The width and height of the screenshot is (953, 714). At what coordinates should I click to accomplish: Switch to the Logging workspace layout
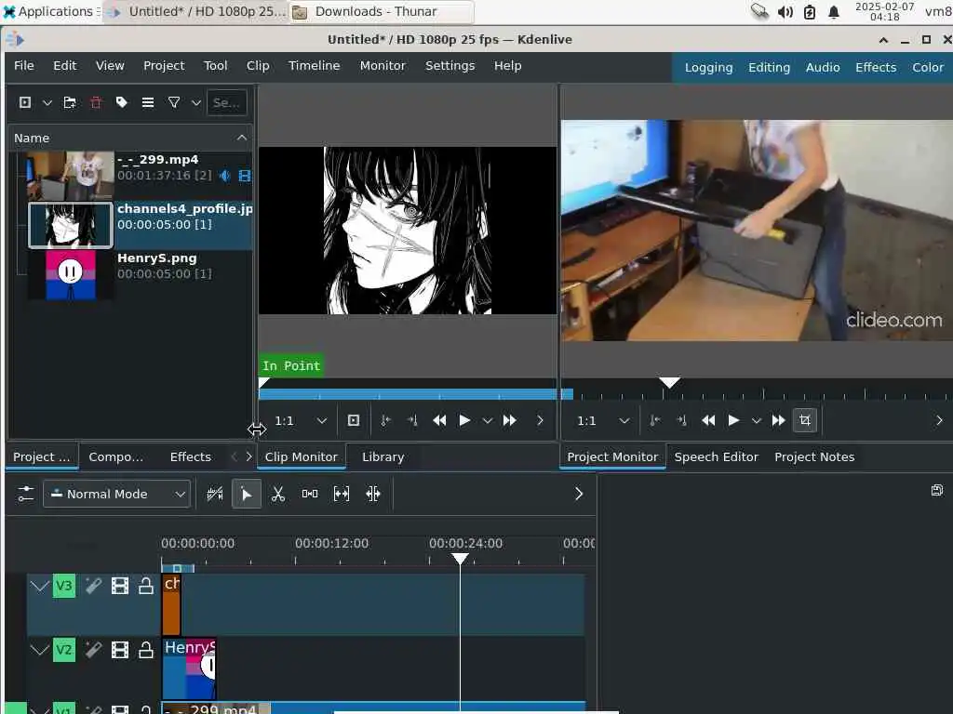708,67
